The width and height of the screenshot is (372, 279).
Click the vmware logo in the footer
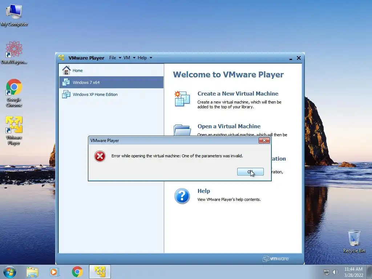[x=276, y=259]
